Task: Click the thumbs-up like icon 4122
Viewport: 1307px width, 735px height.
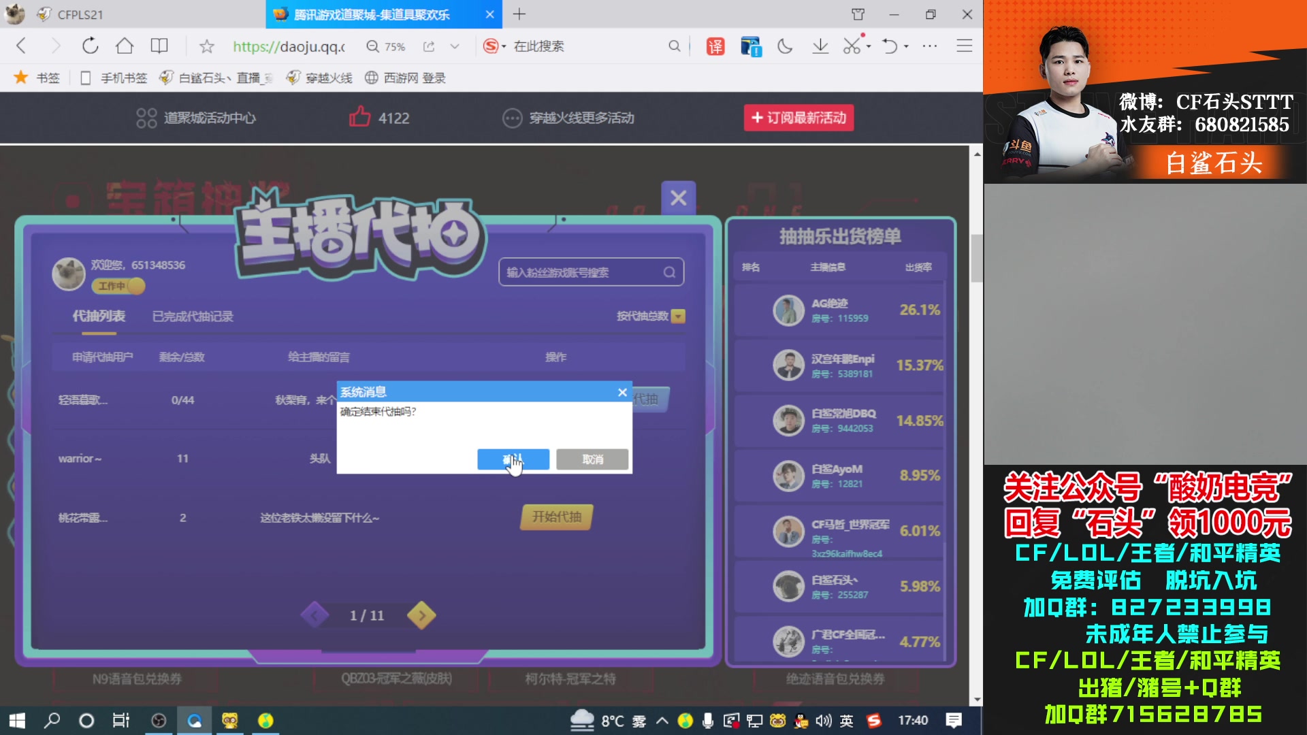Action: pos(359,117)
